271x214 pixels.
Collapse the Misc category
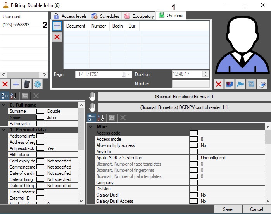click(91, 127)
